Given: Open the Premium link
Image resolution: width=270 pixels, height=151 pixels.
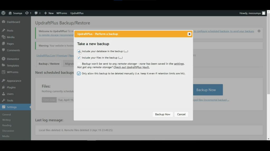Looking at the screenshot, I should click(62, 56).
